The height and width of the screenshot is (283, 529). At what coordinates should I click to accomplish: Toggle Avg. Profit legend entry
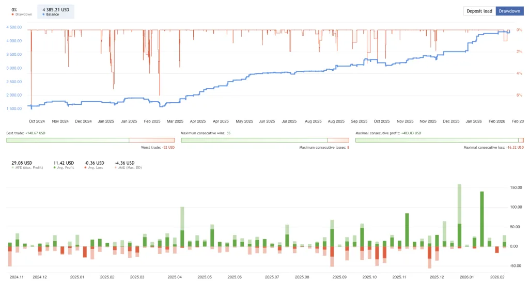(64, 165)
